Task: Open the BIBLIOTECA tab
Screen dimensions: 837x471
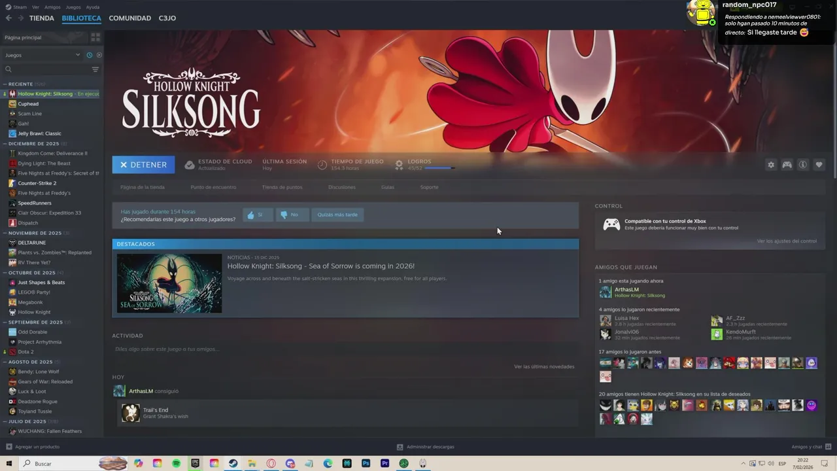Action: click(x=82, y=18)
